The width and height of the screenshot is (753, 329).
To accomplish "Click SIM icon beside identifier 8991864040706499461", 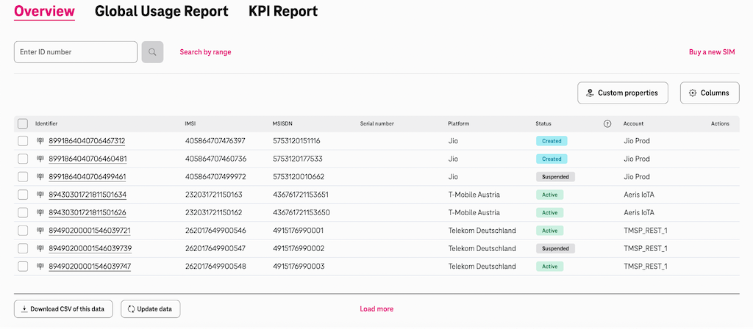I will (x=40, y=177).
